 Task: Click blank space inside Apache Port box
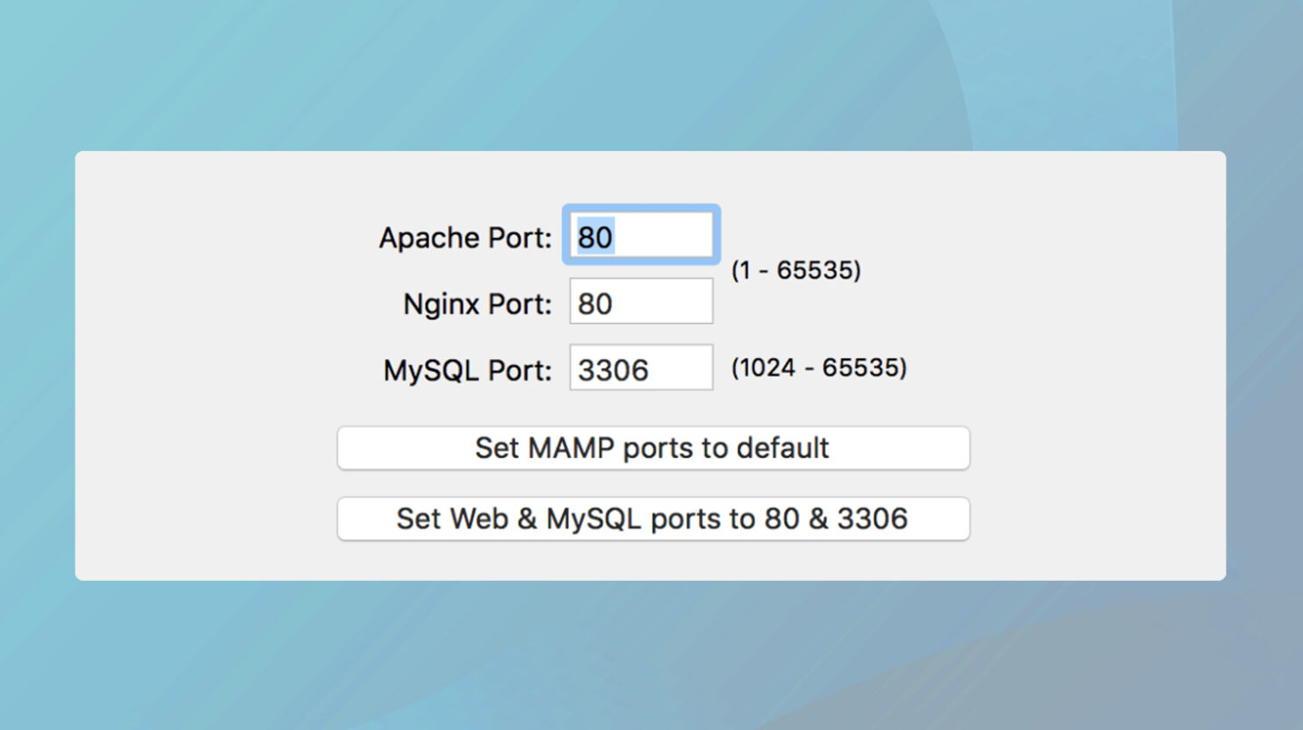(669, 236)
